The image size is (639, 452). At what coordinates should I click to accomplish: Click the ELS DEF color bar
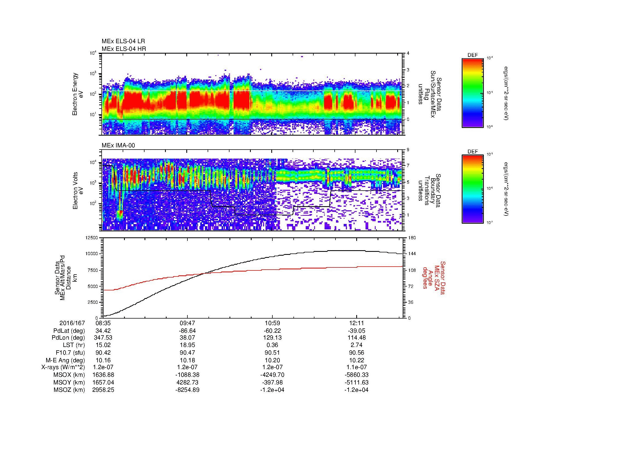pyautogui.click(x=472, y=93)
